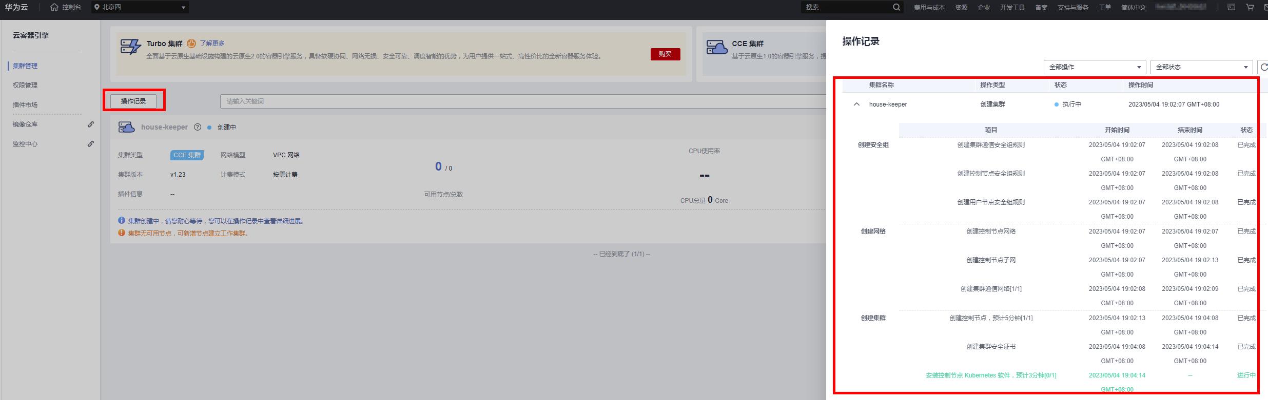Open 插件市场 in the sidebar
1268x400 pixels.
tap(25, 105)
